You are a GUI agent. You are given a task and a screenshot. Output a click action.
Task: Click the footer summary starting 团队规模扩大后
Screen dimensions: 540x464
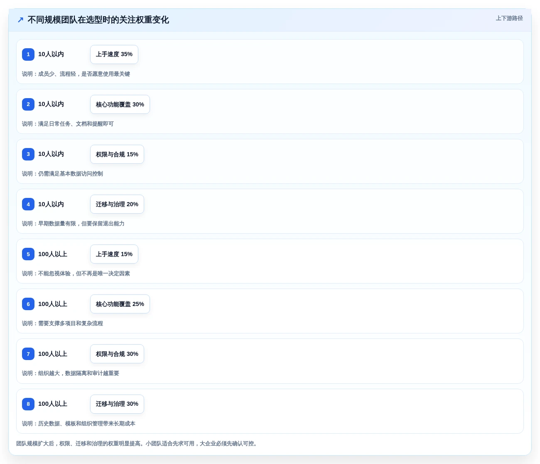coord(137,444)
